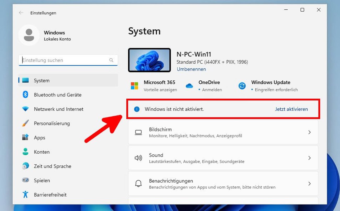Expand the Sound settings chevron

pyautogui.click(x=310, y=158)
